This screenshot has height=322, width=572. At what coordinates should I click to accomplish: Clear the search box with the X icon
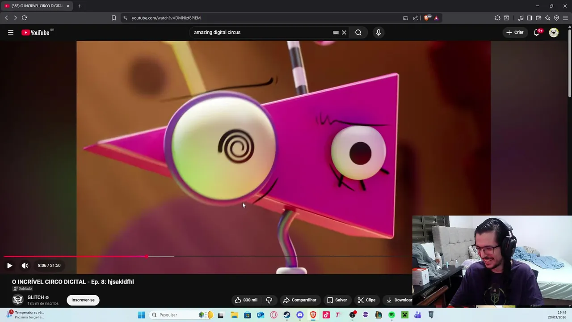344,32
